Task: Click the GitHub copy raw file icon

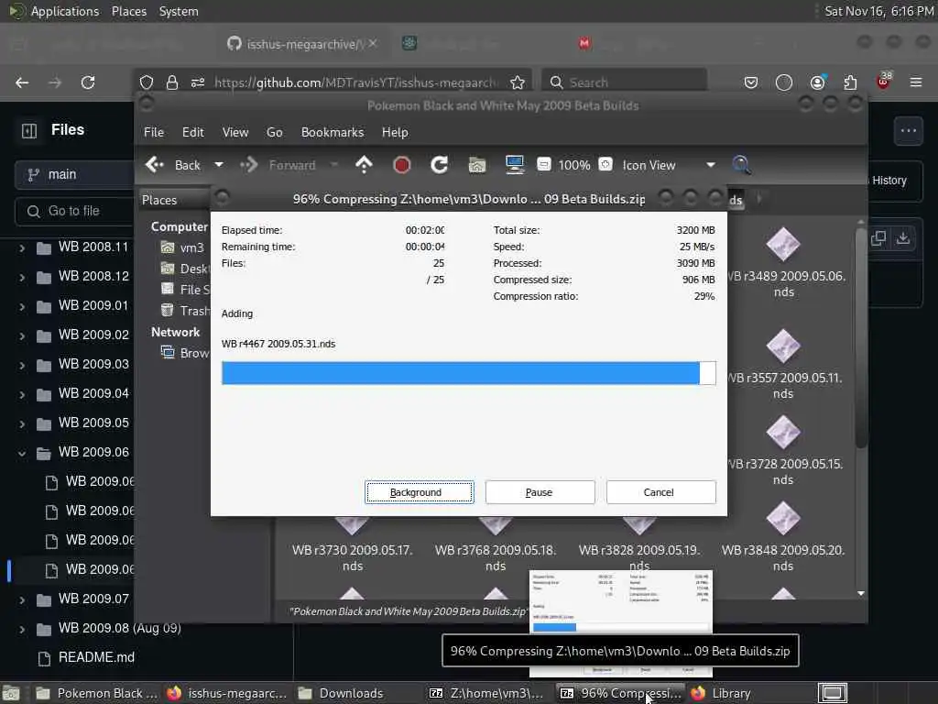Action: pyautogui.click(x=878, y=238)
